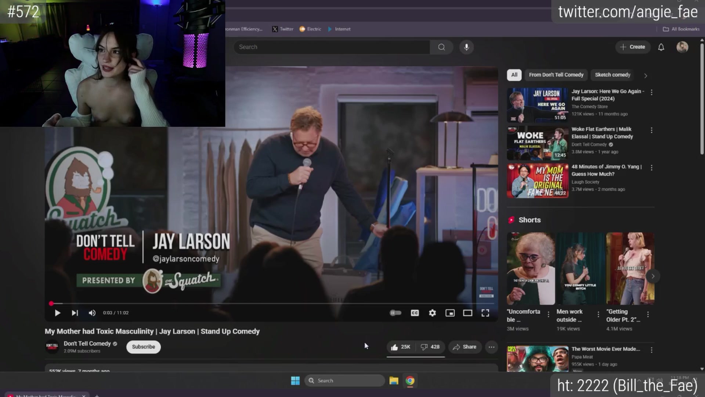Show next shorts with arrow
Viewport: 705px width, 397px height.
point(653,276)
